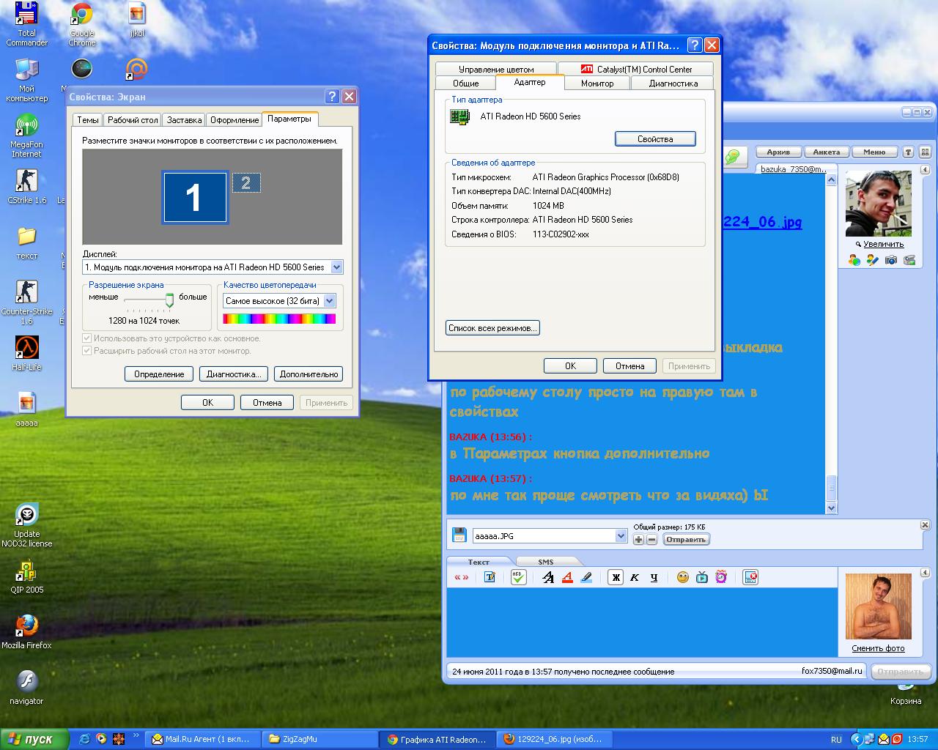
Task: Expand the color quality 'Самое высокое (32 бита)' dropdown
Action: click(329, 301)
